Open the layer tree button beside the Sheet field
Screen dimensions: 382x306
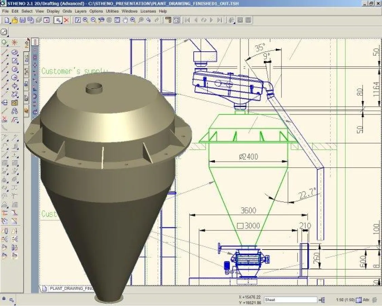[323, 300]
